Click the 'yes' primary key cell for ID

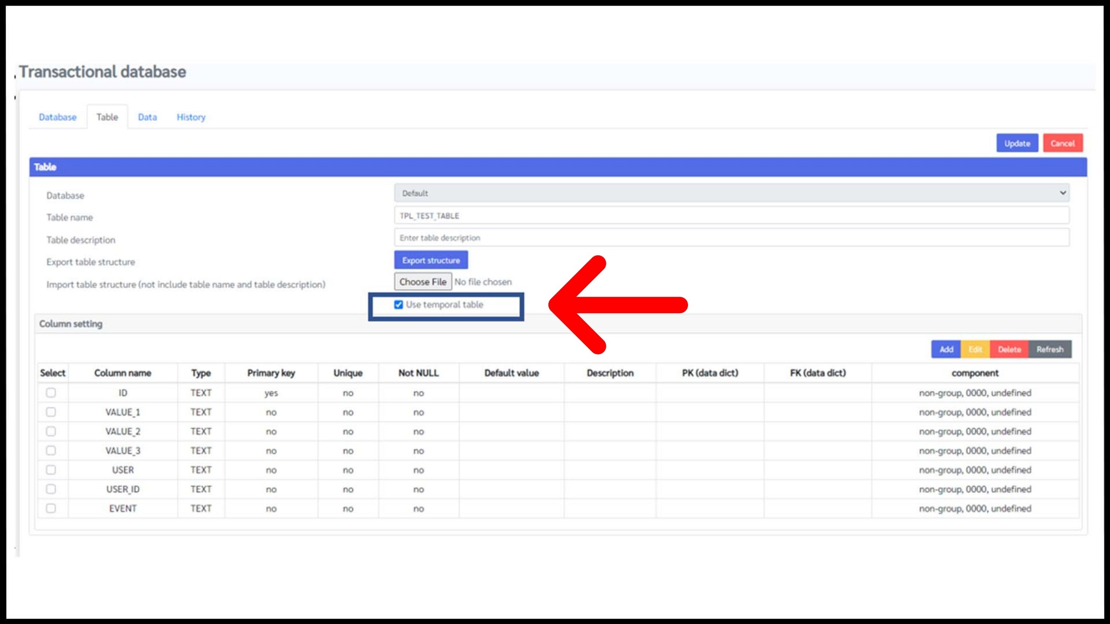271,393
